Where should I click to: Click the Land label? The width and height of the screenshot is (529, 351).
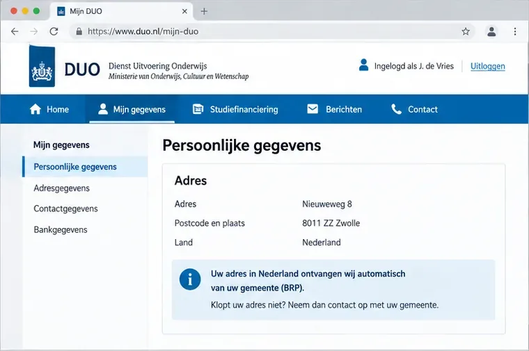[x=184, y=243]
